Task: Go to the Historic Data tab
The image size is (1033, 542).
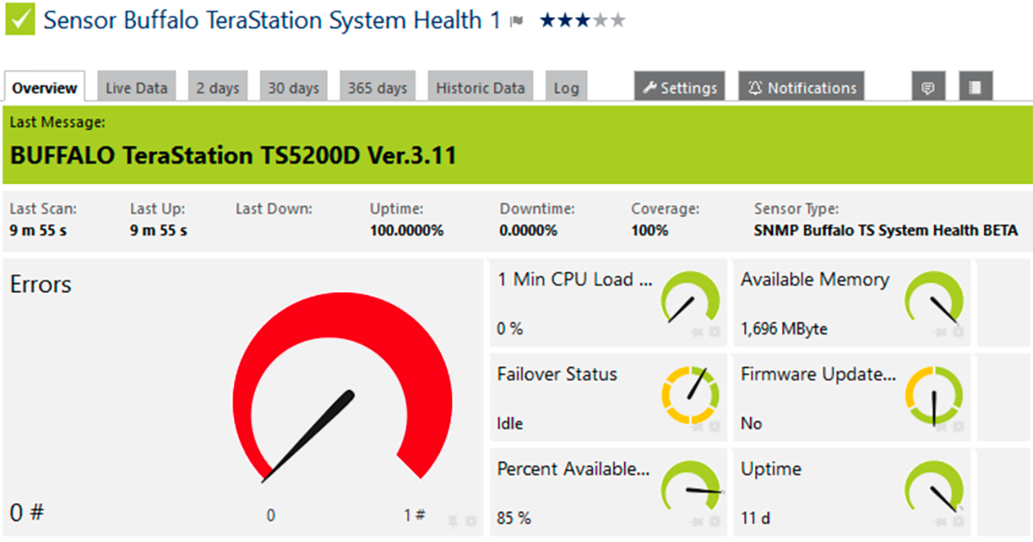Action: (479, 88)
